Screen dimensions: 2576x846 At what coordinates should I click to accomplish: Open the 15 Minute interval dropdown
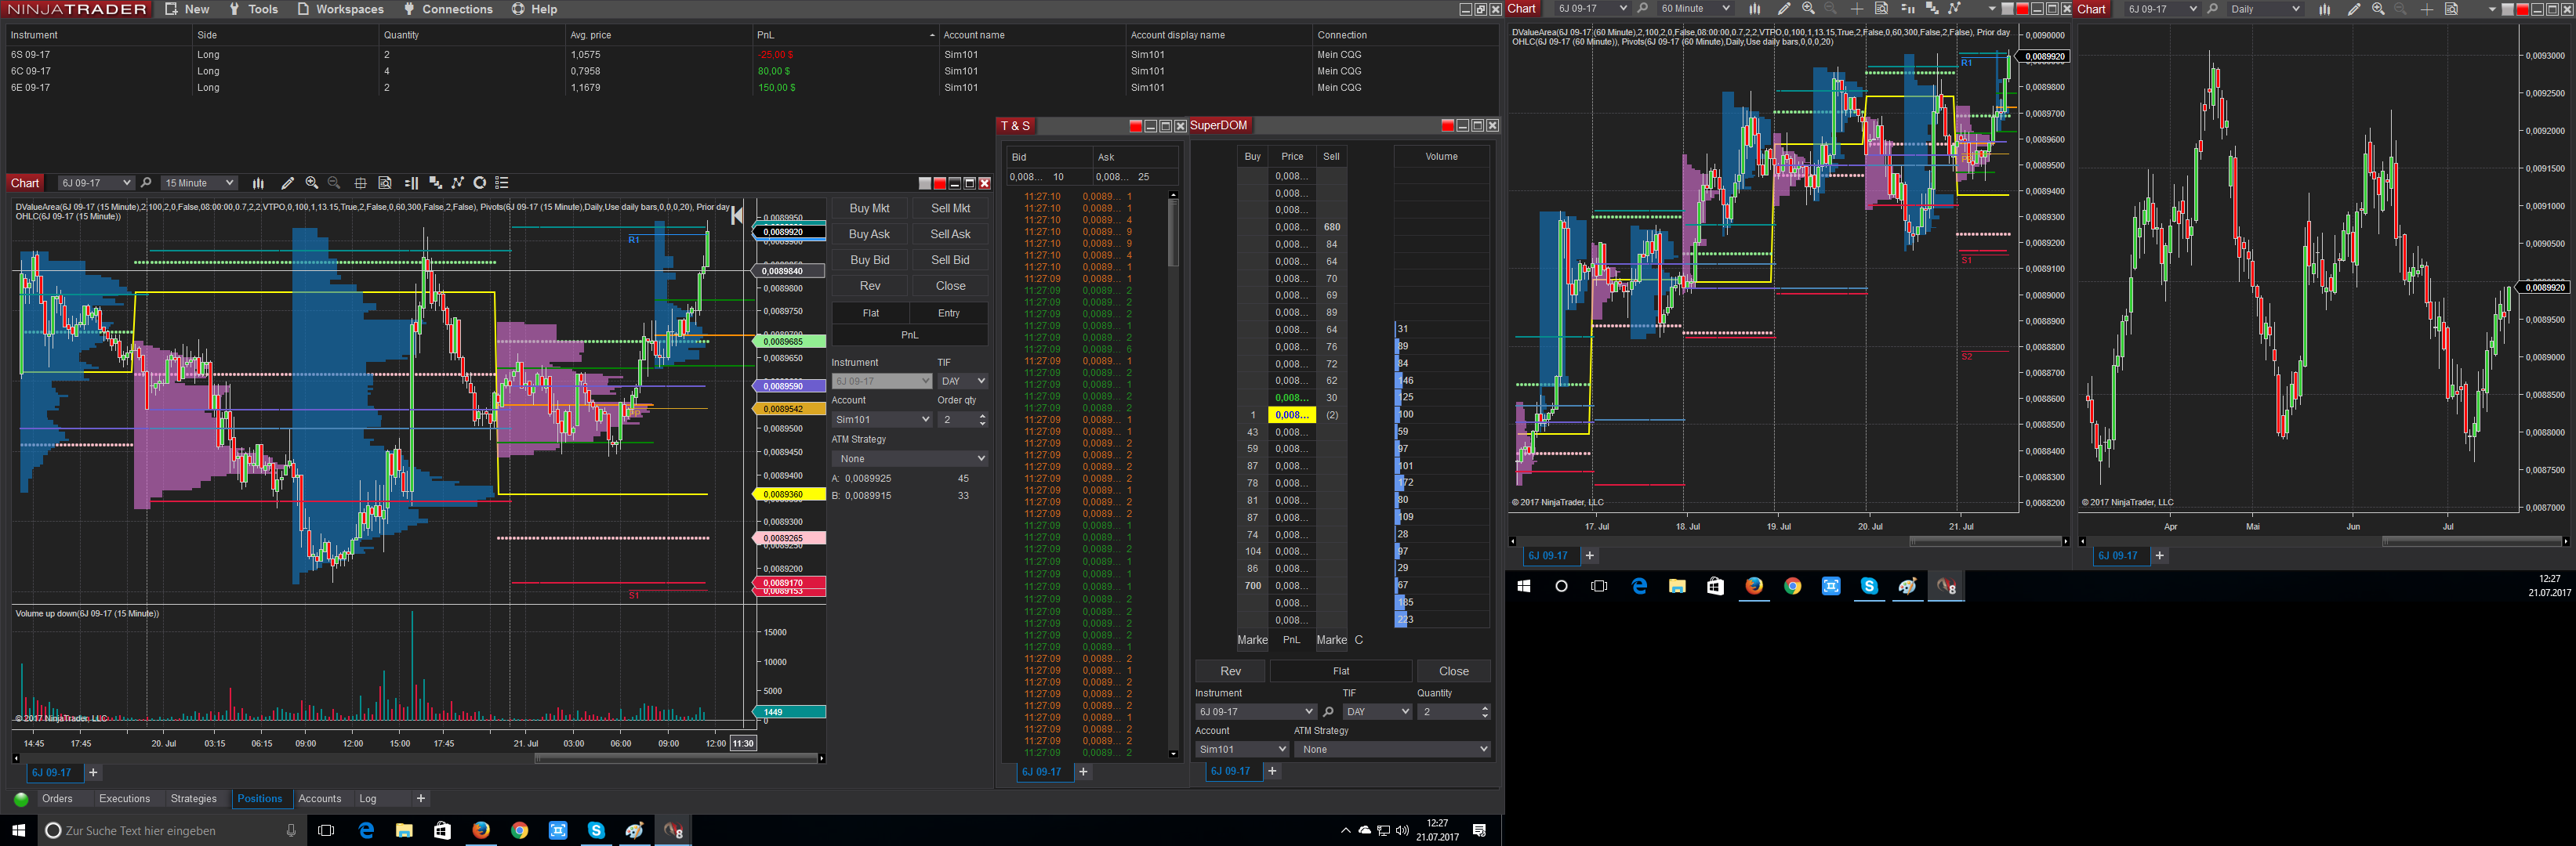tap(199, 183)
